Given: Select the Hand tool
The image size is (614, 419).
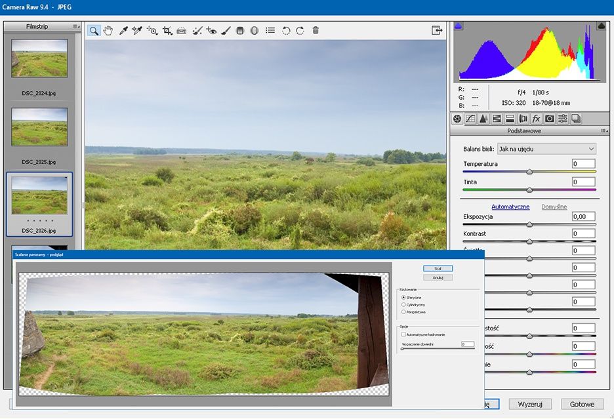Looking at the screenshot, I should tap(108, 31).
